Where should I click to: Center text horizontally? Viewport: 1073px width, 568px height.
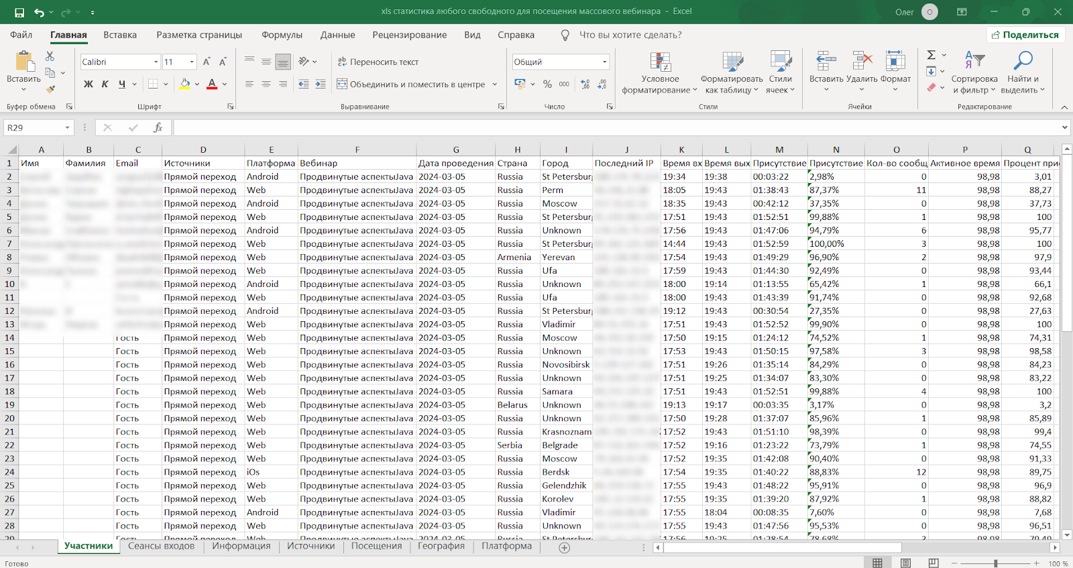click(266, 84)
